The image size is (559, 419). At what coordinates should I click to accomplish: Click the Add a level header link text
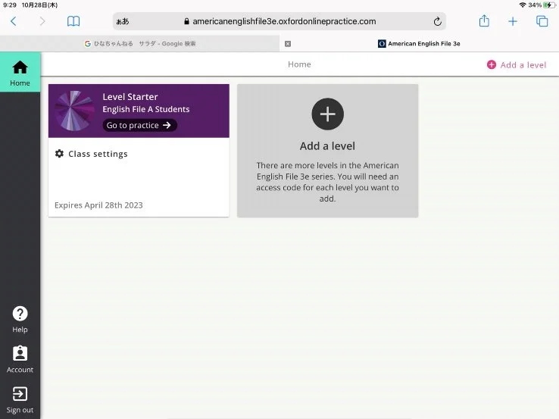(523, 65)
